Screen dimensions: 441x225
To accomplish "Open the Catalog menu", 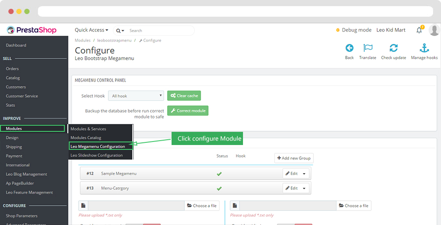I will tap(13, 78).
